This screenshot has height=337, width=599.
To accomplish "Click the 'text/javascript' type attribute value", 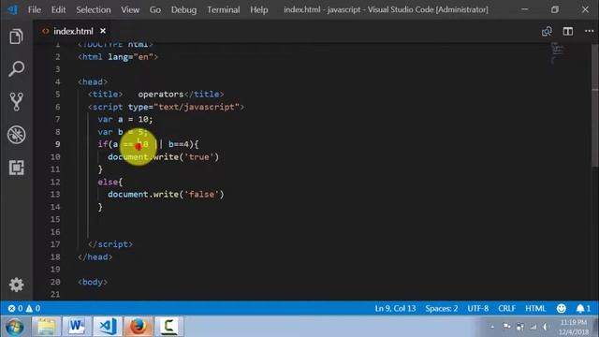I will tap(197, 107).
